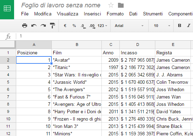This screenshot has height=136, width=193.
Task: Click the Print icon
Action: point(25,26)
